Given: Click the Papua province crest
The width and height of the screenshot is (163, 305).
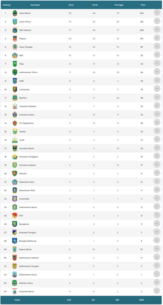Looking at the screenshot, I should [15, 39].
